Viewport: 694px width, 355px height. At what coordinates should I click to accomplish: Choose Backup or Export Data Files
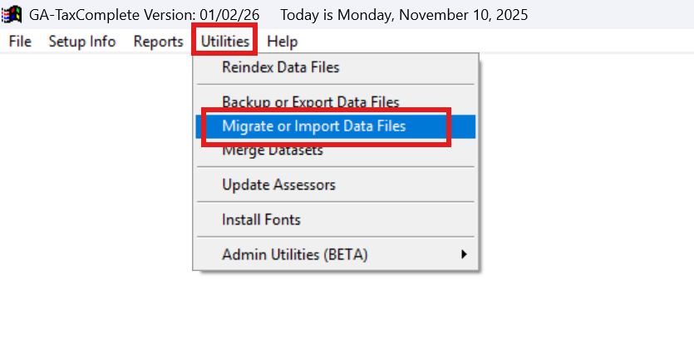coord(310,102)
